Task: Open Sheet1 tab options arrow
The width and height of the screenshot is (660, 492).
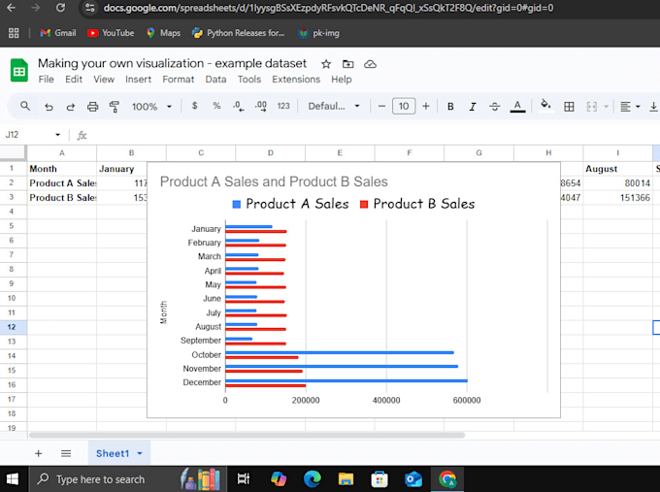Action: [x=140, y=453]
